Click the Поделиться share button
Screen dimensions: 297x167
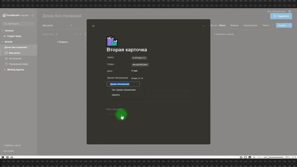click(281, 16)
